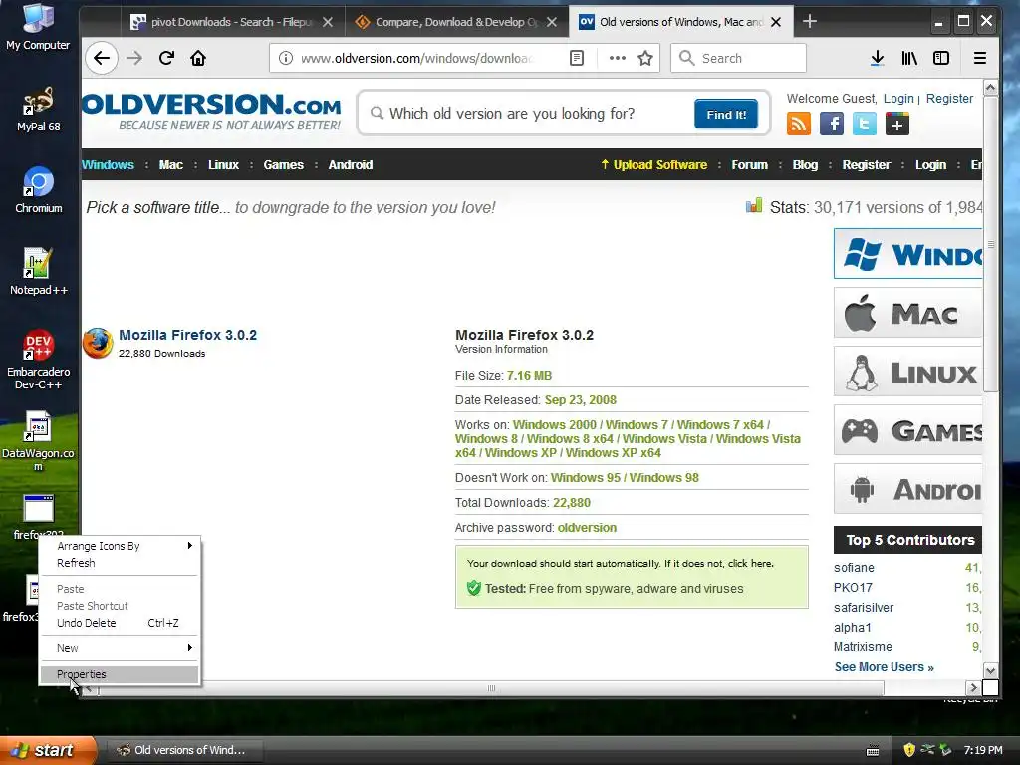
Task: Click the Google plus share icon
Action: pyautogui.click(x=897, y=124)
